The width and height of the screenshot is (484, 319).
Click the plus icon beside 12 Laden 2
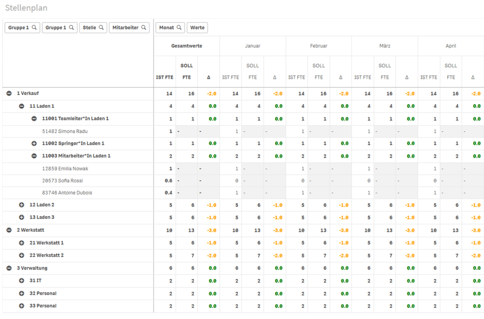(x=22, y=205)
